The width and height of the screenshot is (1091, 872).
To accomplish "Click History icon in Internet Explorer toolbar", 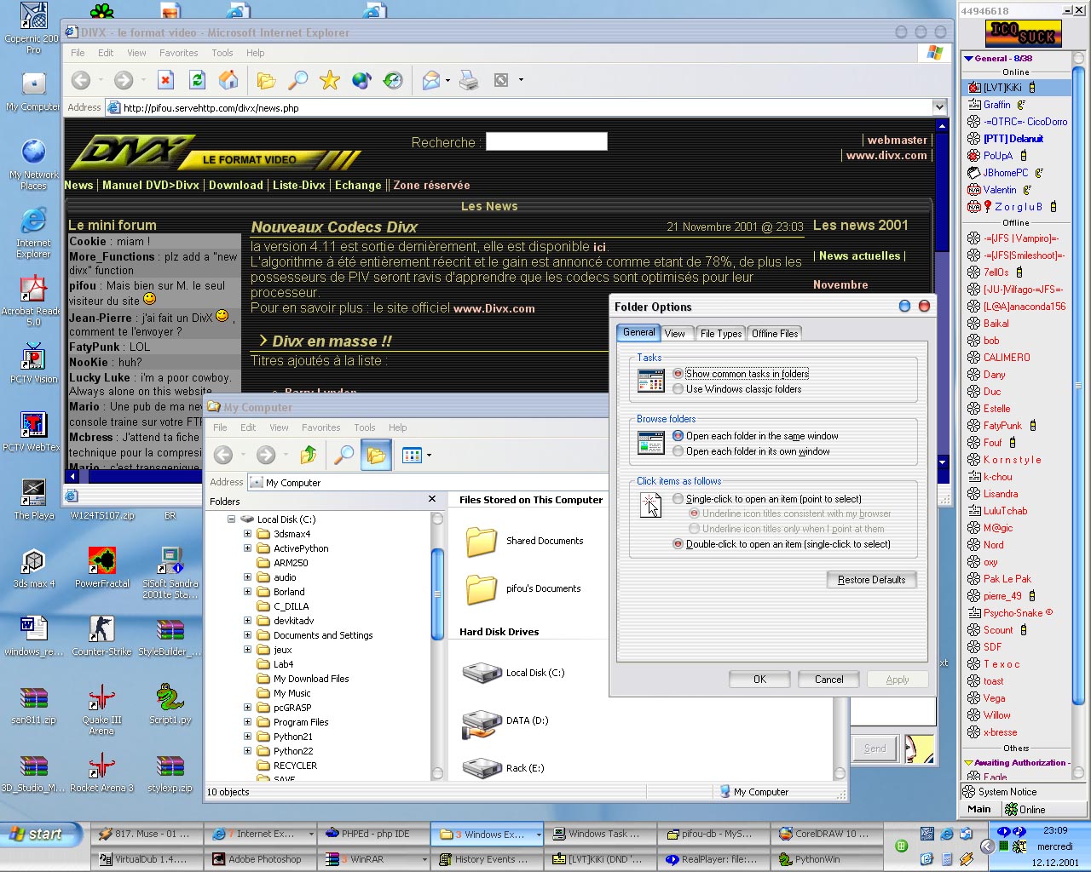I will pos(393,80).
